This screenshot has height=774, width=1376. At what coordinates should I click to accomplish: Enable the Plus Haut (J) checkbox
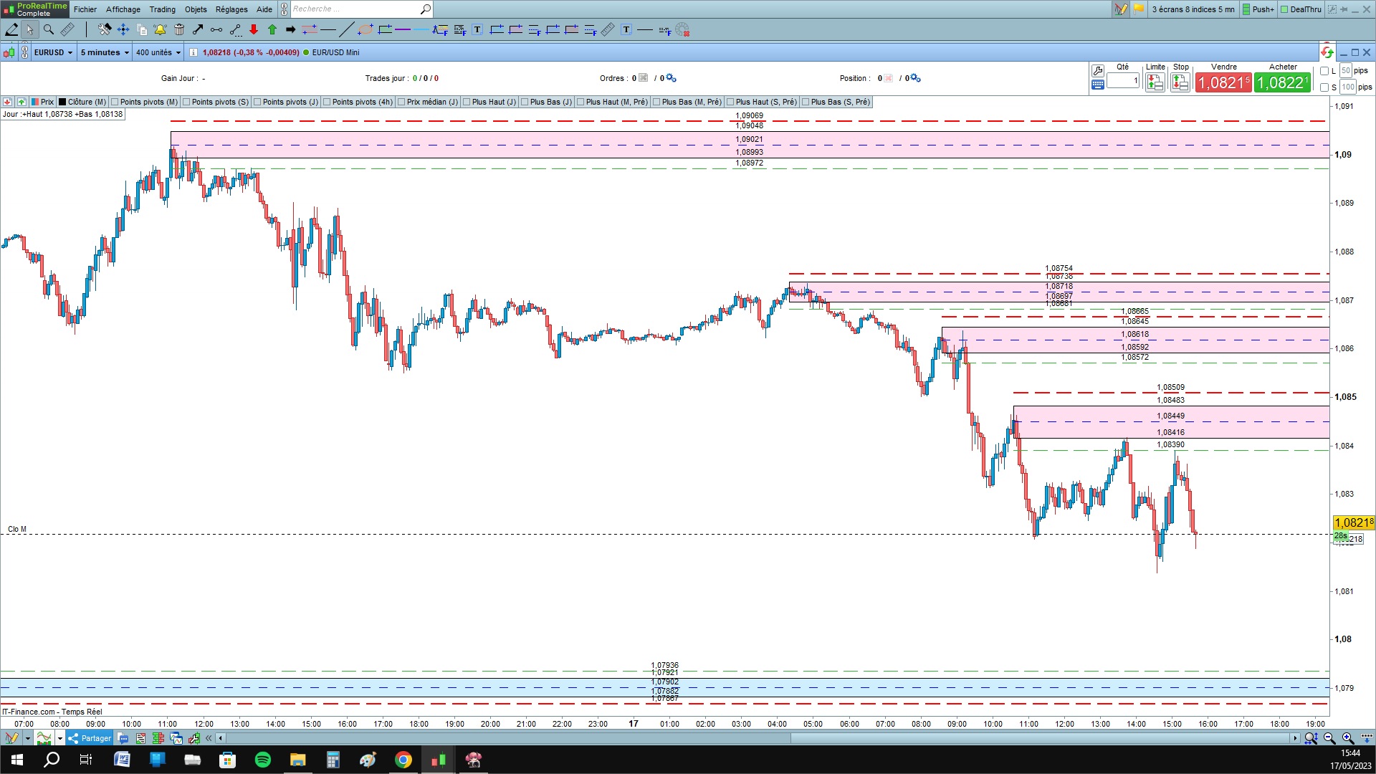(467, 102)
